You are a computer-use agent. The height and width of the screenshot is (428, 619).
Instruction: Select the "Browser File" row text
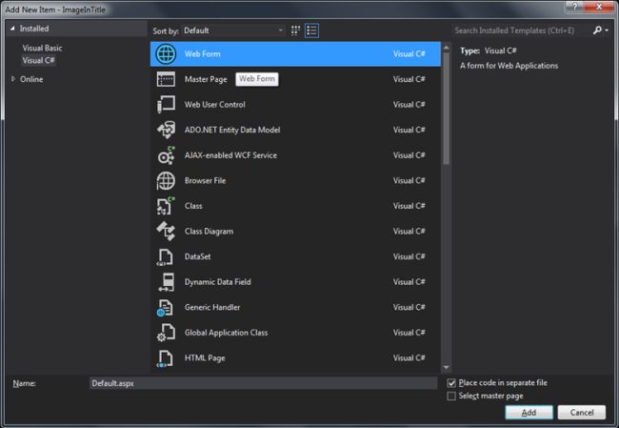tap(205, 181)
